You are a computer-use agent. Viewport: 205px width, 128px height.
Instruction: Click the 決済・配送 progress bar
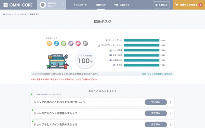(x=141, y=55)
